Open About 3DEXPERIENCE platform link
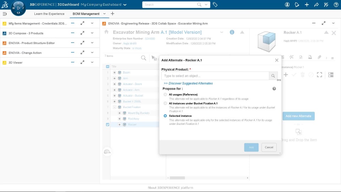Viewport: 341px width, 192px height. tap(170, 188)
